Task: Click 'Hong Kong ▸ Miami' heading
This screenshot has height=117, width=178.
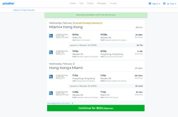Action: [66, 68]
